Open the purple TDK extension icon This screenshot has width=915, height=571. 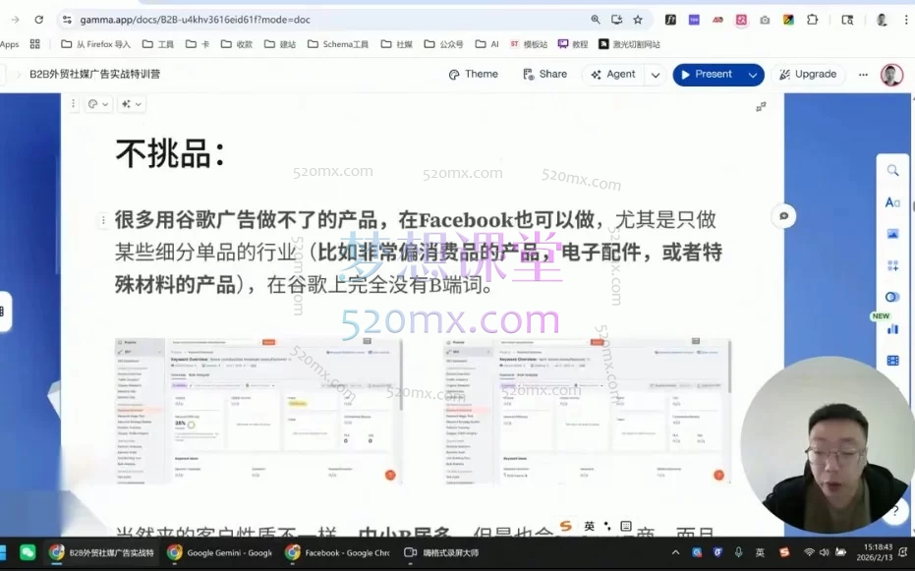click(x=694, y=20)
